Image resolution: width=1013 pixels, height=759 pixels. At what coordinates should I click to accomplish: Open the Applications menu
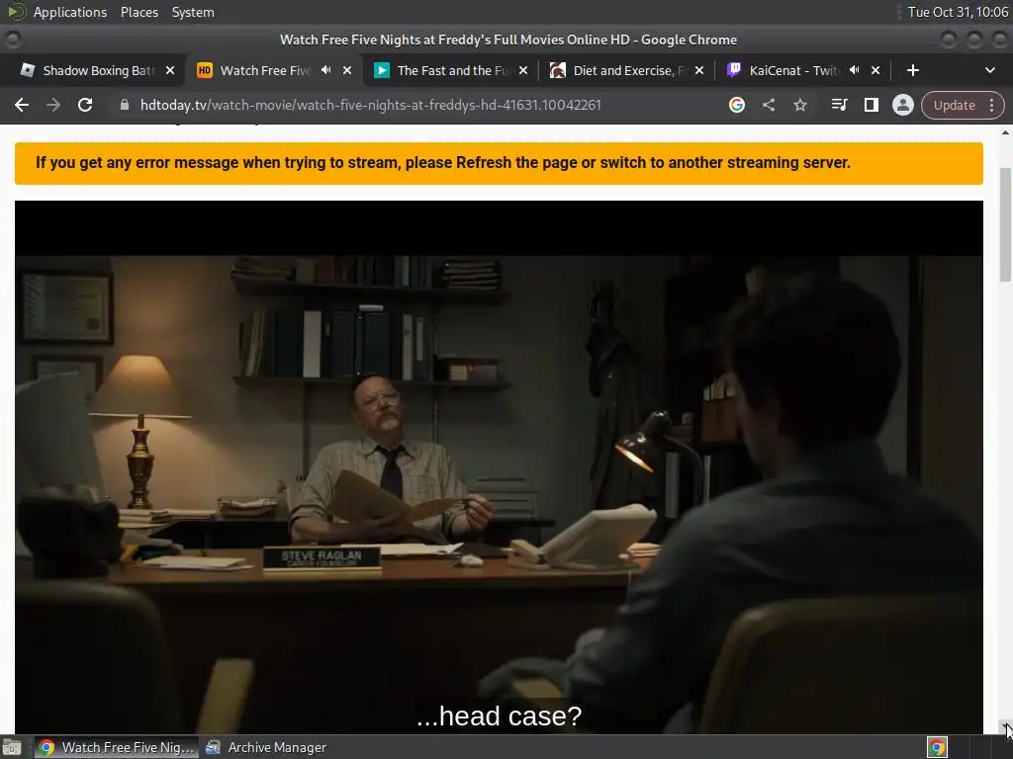[70, 12]
